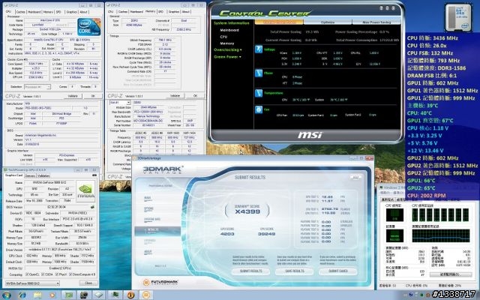Viewport: 480px width, 300px height.
Task: Open the Windows Start menu orb
Action: 7,295
